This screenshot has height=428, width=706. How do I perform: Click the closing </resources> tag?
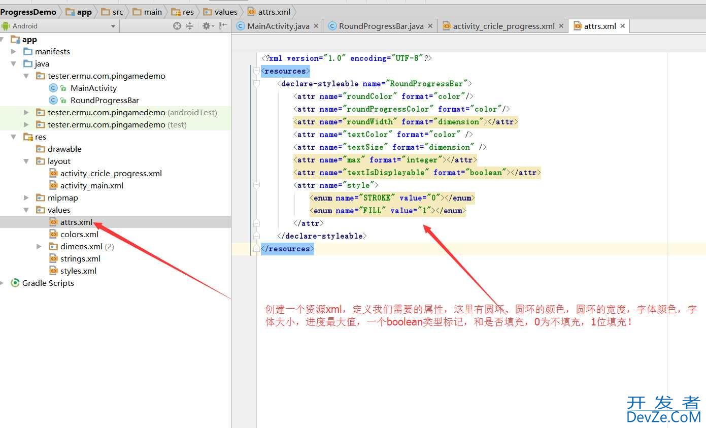[x=287, y=249]
